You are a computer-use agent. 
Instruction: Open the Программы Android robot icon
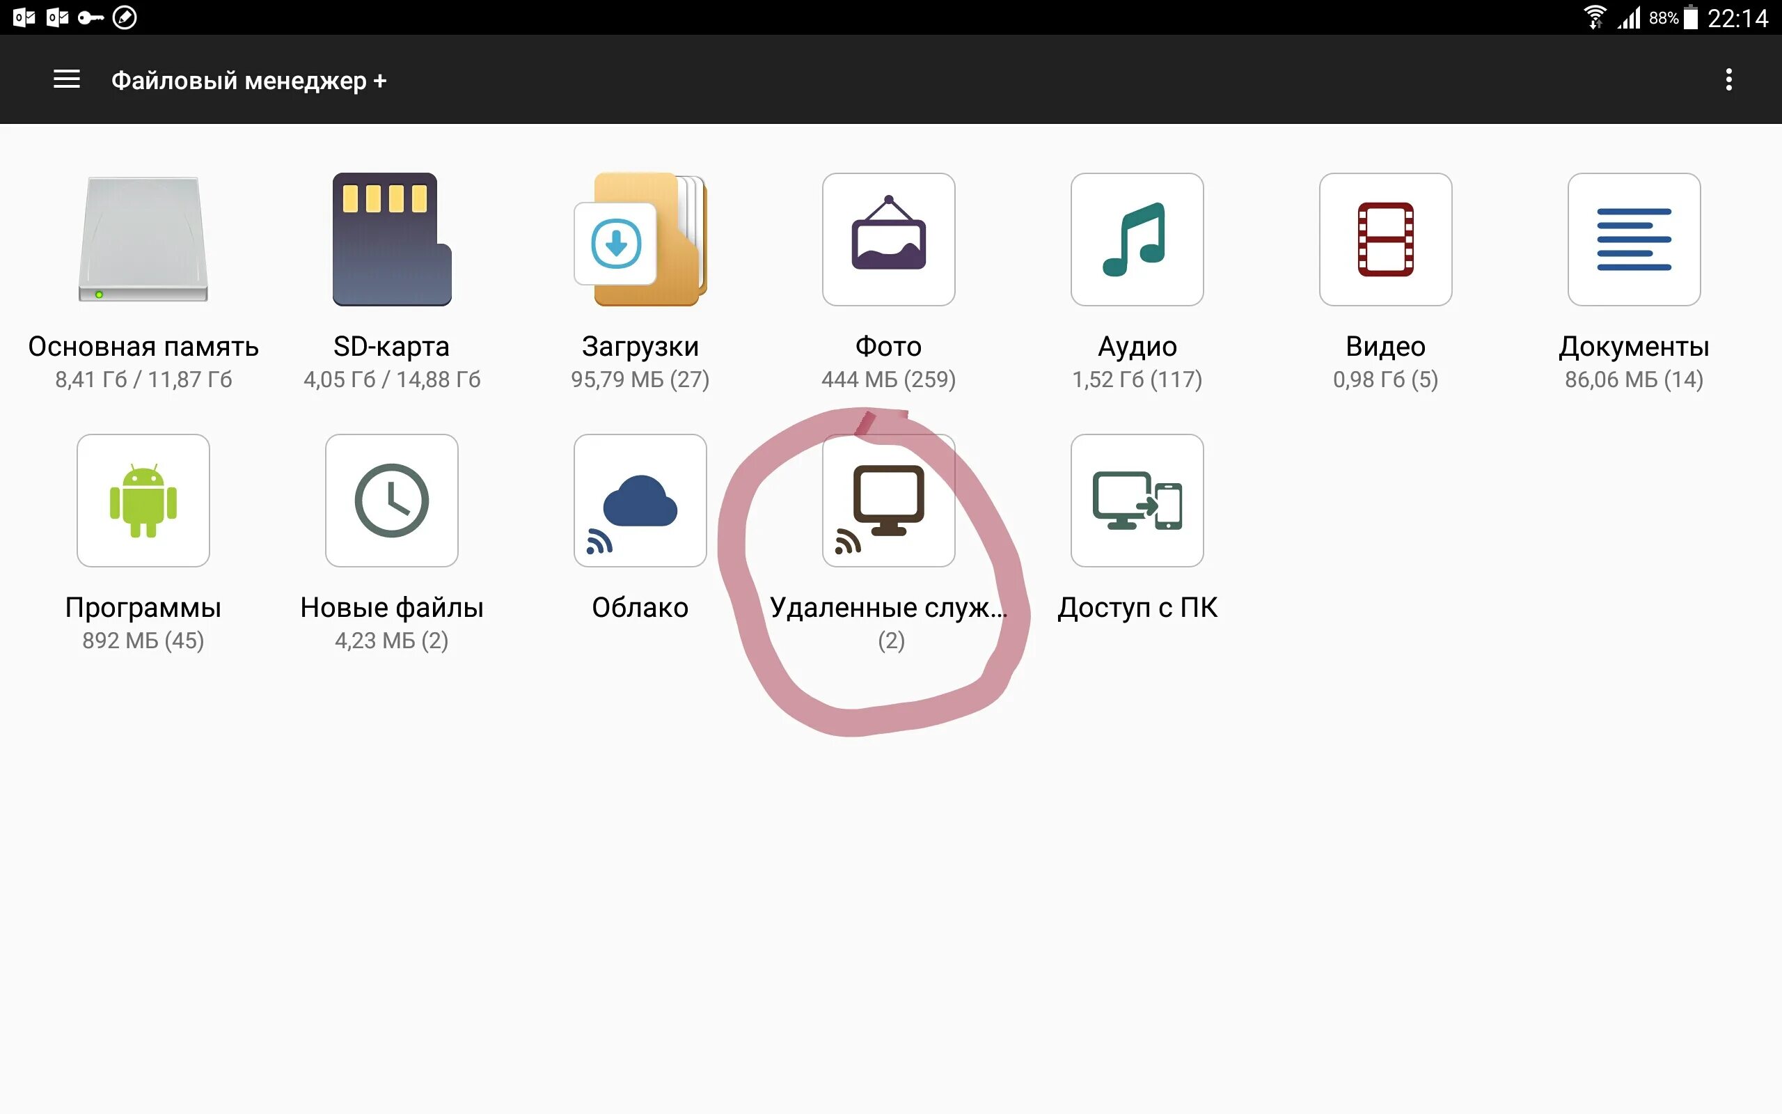click(x=143, y=501)
